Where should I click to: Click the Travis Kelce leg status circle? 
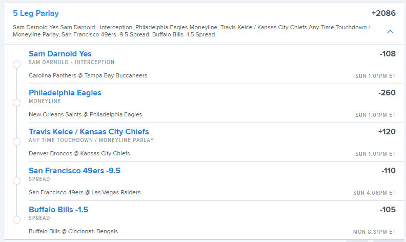16,142
